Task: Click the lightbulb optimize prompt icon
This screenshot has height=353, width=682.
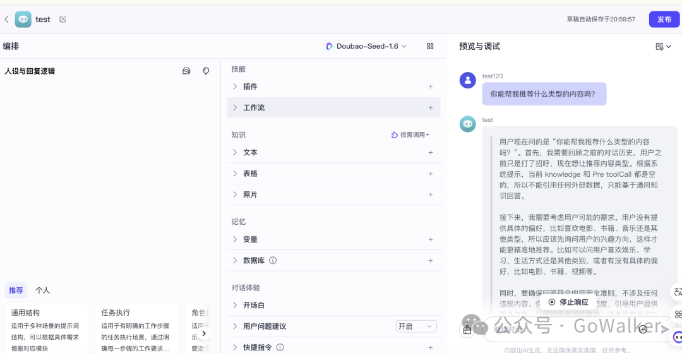Action: pos(206,71)
